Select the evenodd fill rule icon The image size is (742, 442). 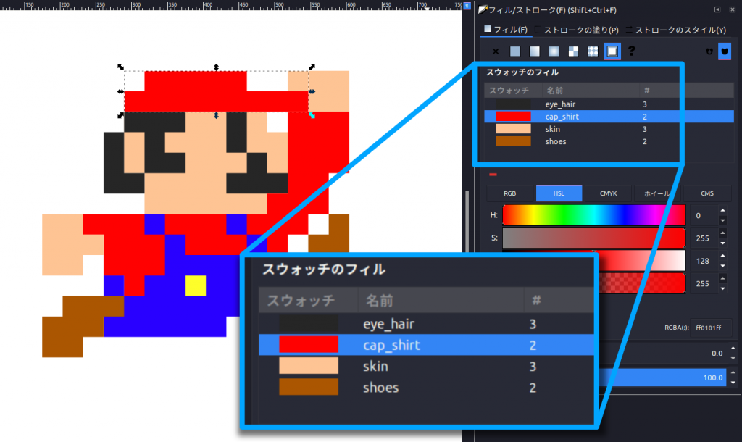coord(709,51)
